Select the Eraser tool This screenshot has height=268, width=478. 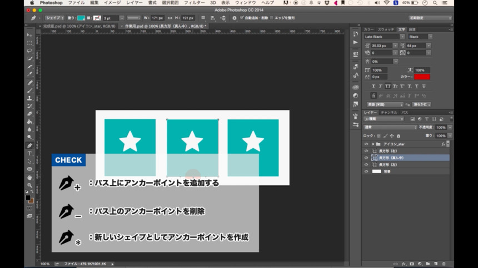pyautogui.click(x=29, y=114)
